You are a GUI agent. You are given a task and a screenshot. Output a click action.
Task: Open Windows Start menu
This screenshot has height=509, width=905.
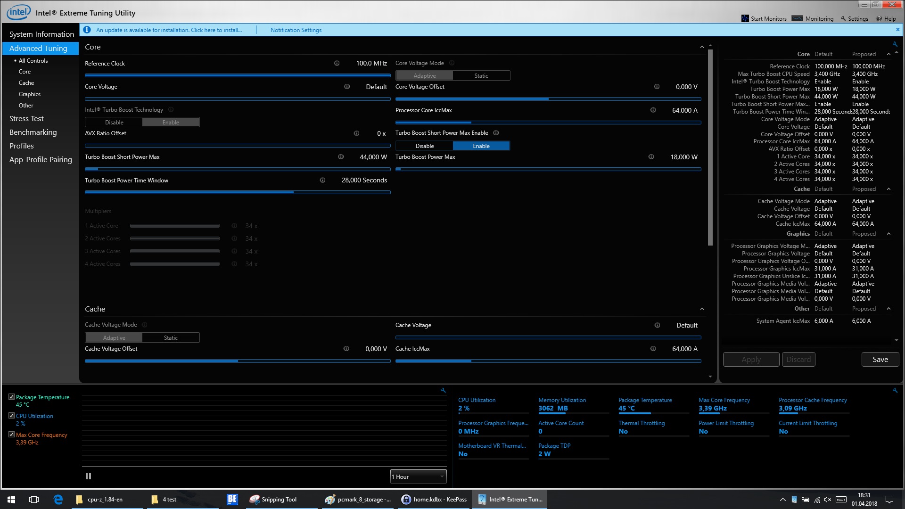pos(11,499)
